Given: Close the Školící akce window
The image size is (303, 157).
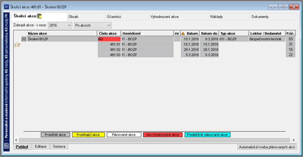Looking at the screenshot, I should pos(294,7).
